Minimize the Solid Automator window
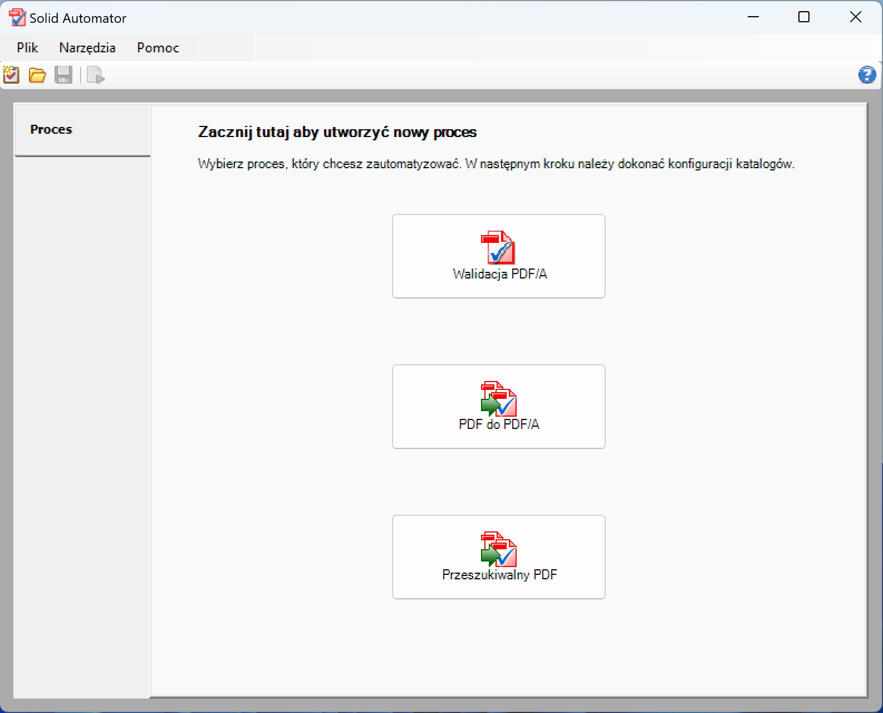The height and width of the screenshot is (713, 883). 753,17
